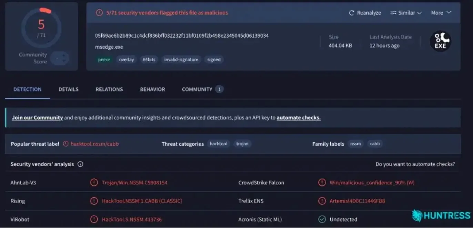Click the Trellix ENS alert icon
473x228 pixels.
322,201
